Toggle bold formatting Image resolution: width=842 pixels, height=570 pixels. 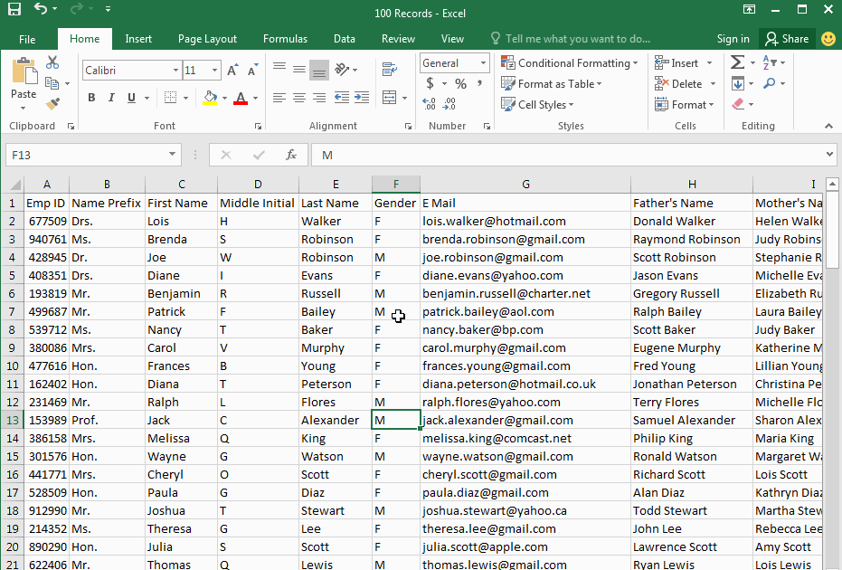91,97
